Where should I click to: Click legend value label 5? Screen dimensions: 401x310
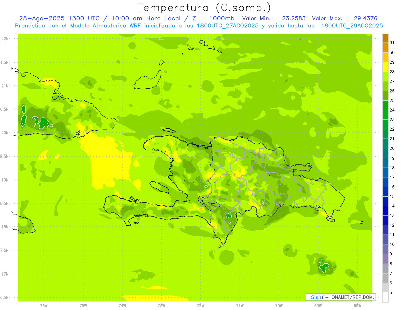pyautogui.click(x=391, y=293)
